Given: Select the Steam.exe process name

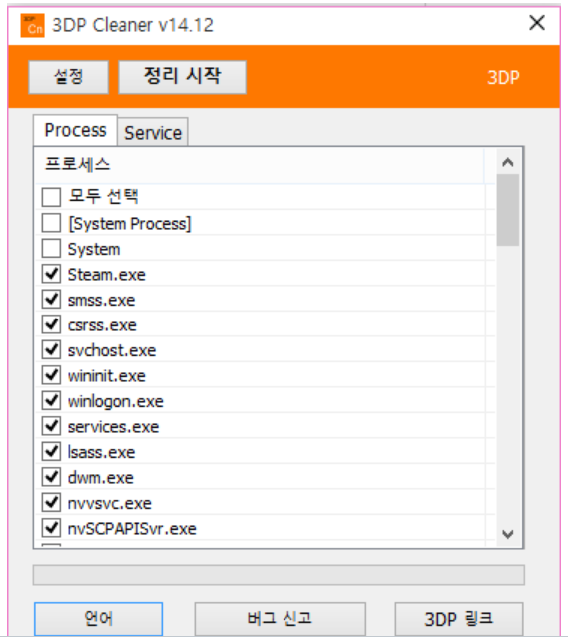Looking at the screenshot, I should click(x=106, y=275).
